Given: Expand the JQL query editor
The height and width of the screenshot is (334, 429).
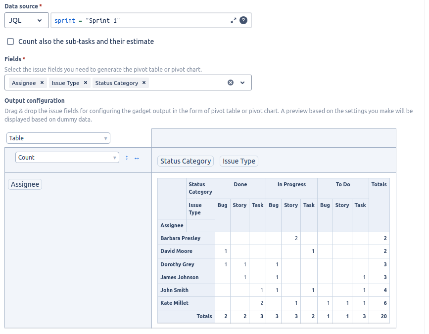Looking at the screenshot, I should tap(233, 20).
